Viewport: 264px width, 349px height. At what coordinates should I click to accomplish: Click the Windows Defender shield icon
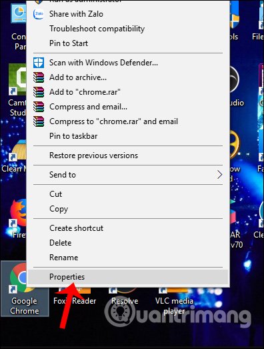click(x=39, y=63)
